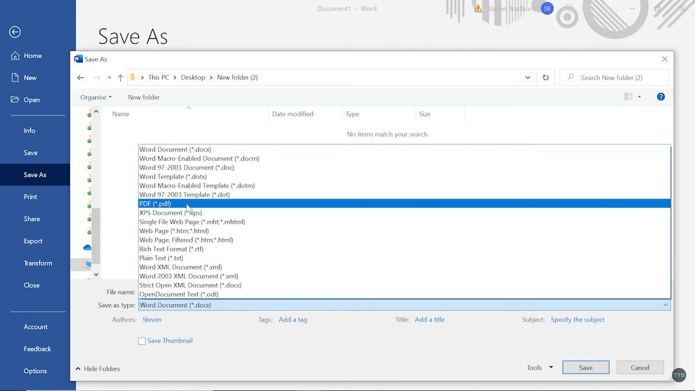
Task: Click the Save button
Action: point(585,367)
